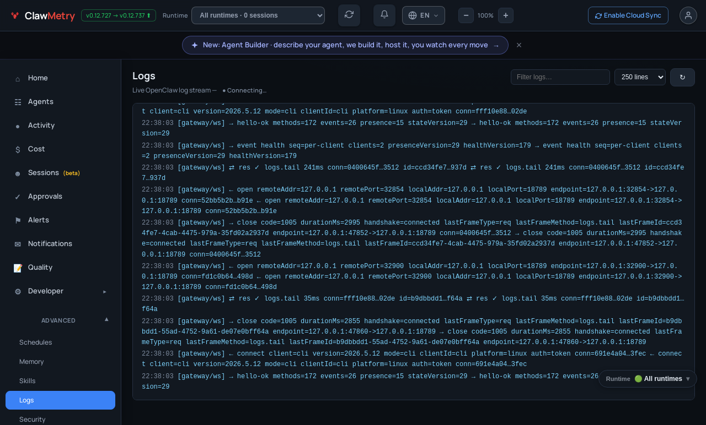Screen dimensions: 706x425
Task: Click the Cost dollar icon
Action: click(x=18, y=150)
